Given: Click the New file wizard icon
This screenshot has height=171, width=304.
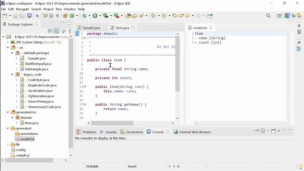Looking at the screenshot, I should (5, 16).
